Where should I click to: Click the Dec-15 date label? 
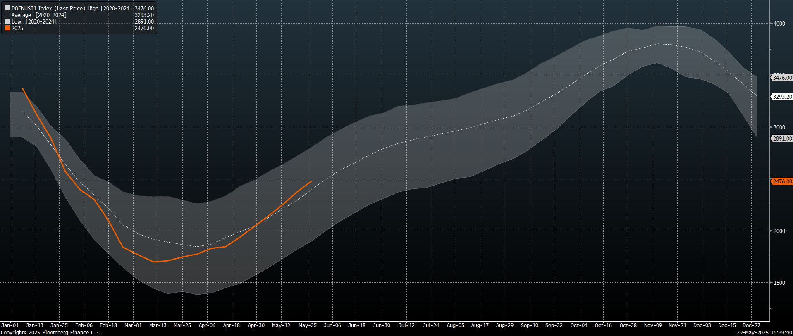(727, 325)
